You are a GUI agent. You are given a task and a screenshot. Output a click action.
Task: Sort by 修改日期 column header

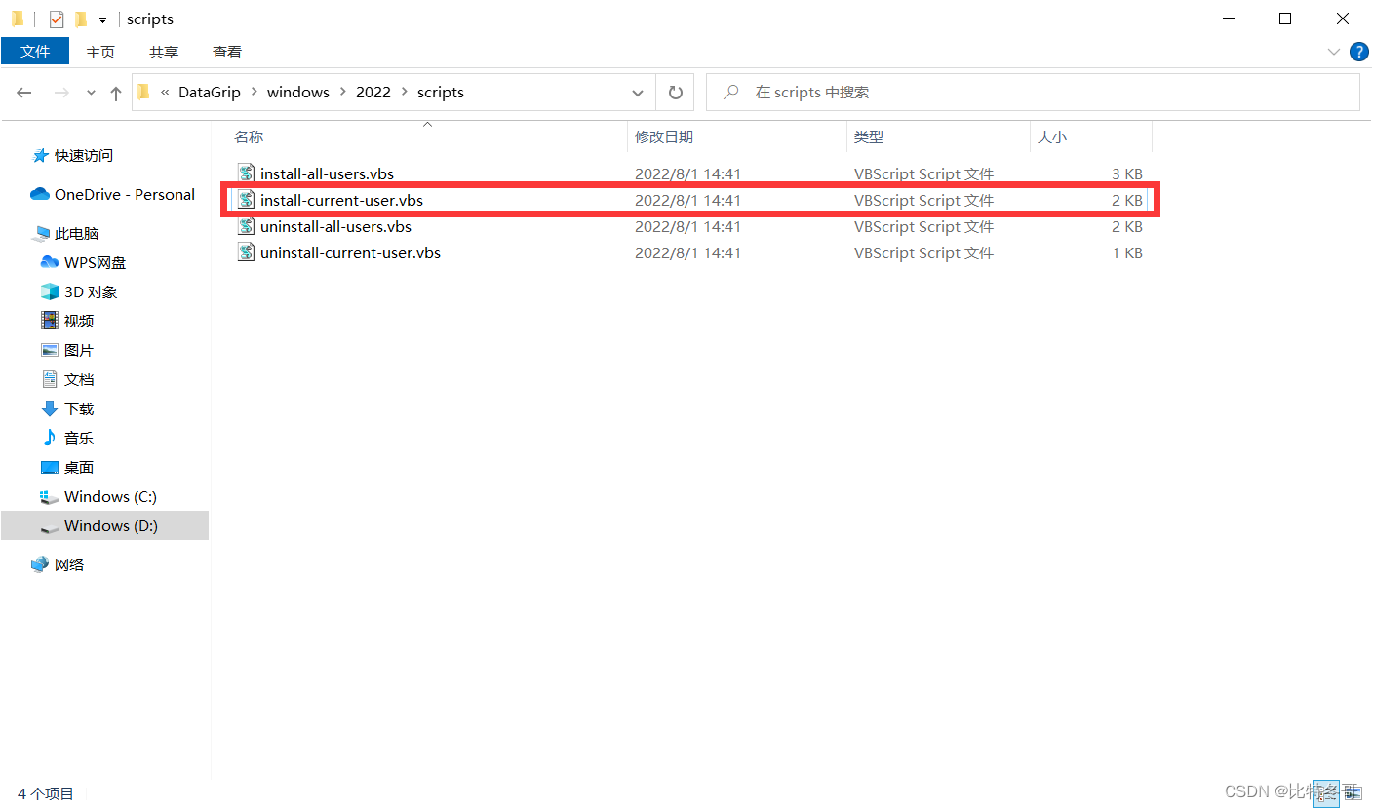[664, 137]
